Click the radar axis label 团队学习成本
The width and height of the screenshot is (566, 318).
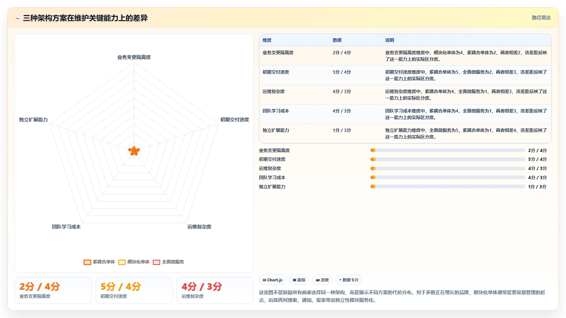click(x=66, y=227)
